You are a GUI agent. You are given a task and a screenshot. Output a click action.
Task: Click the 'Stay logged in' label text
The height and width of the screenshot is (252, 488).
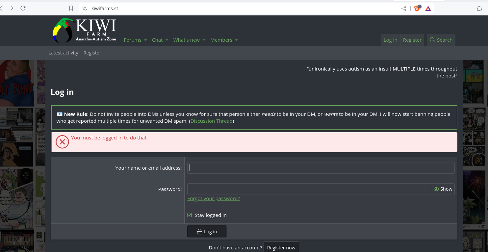pos(211,215)
